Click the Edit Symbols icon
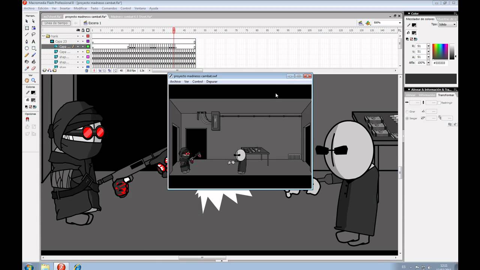Image resolution: width=480 pixels, height=270 pixels. tap(368, 23)
